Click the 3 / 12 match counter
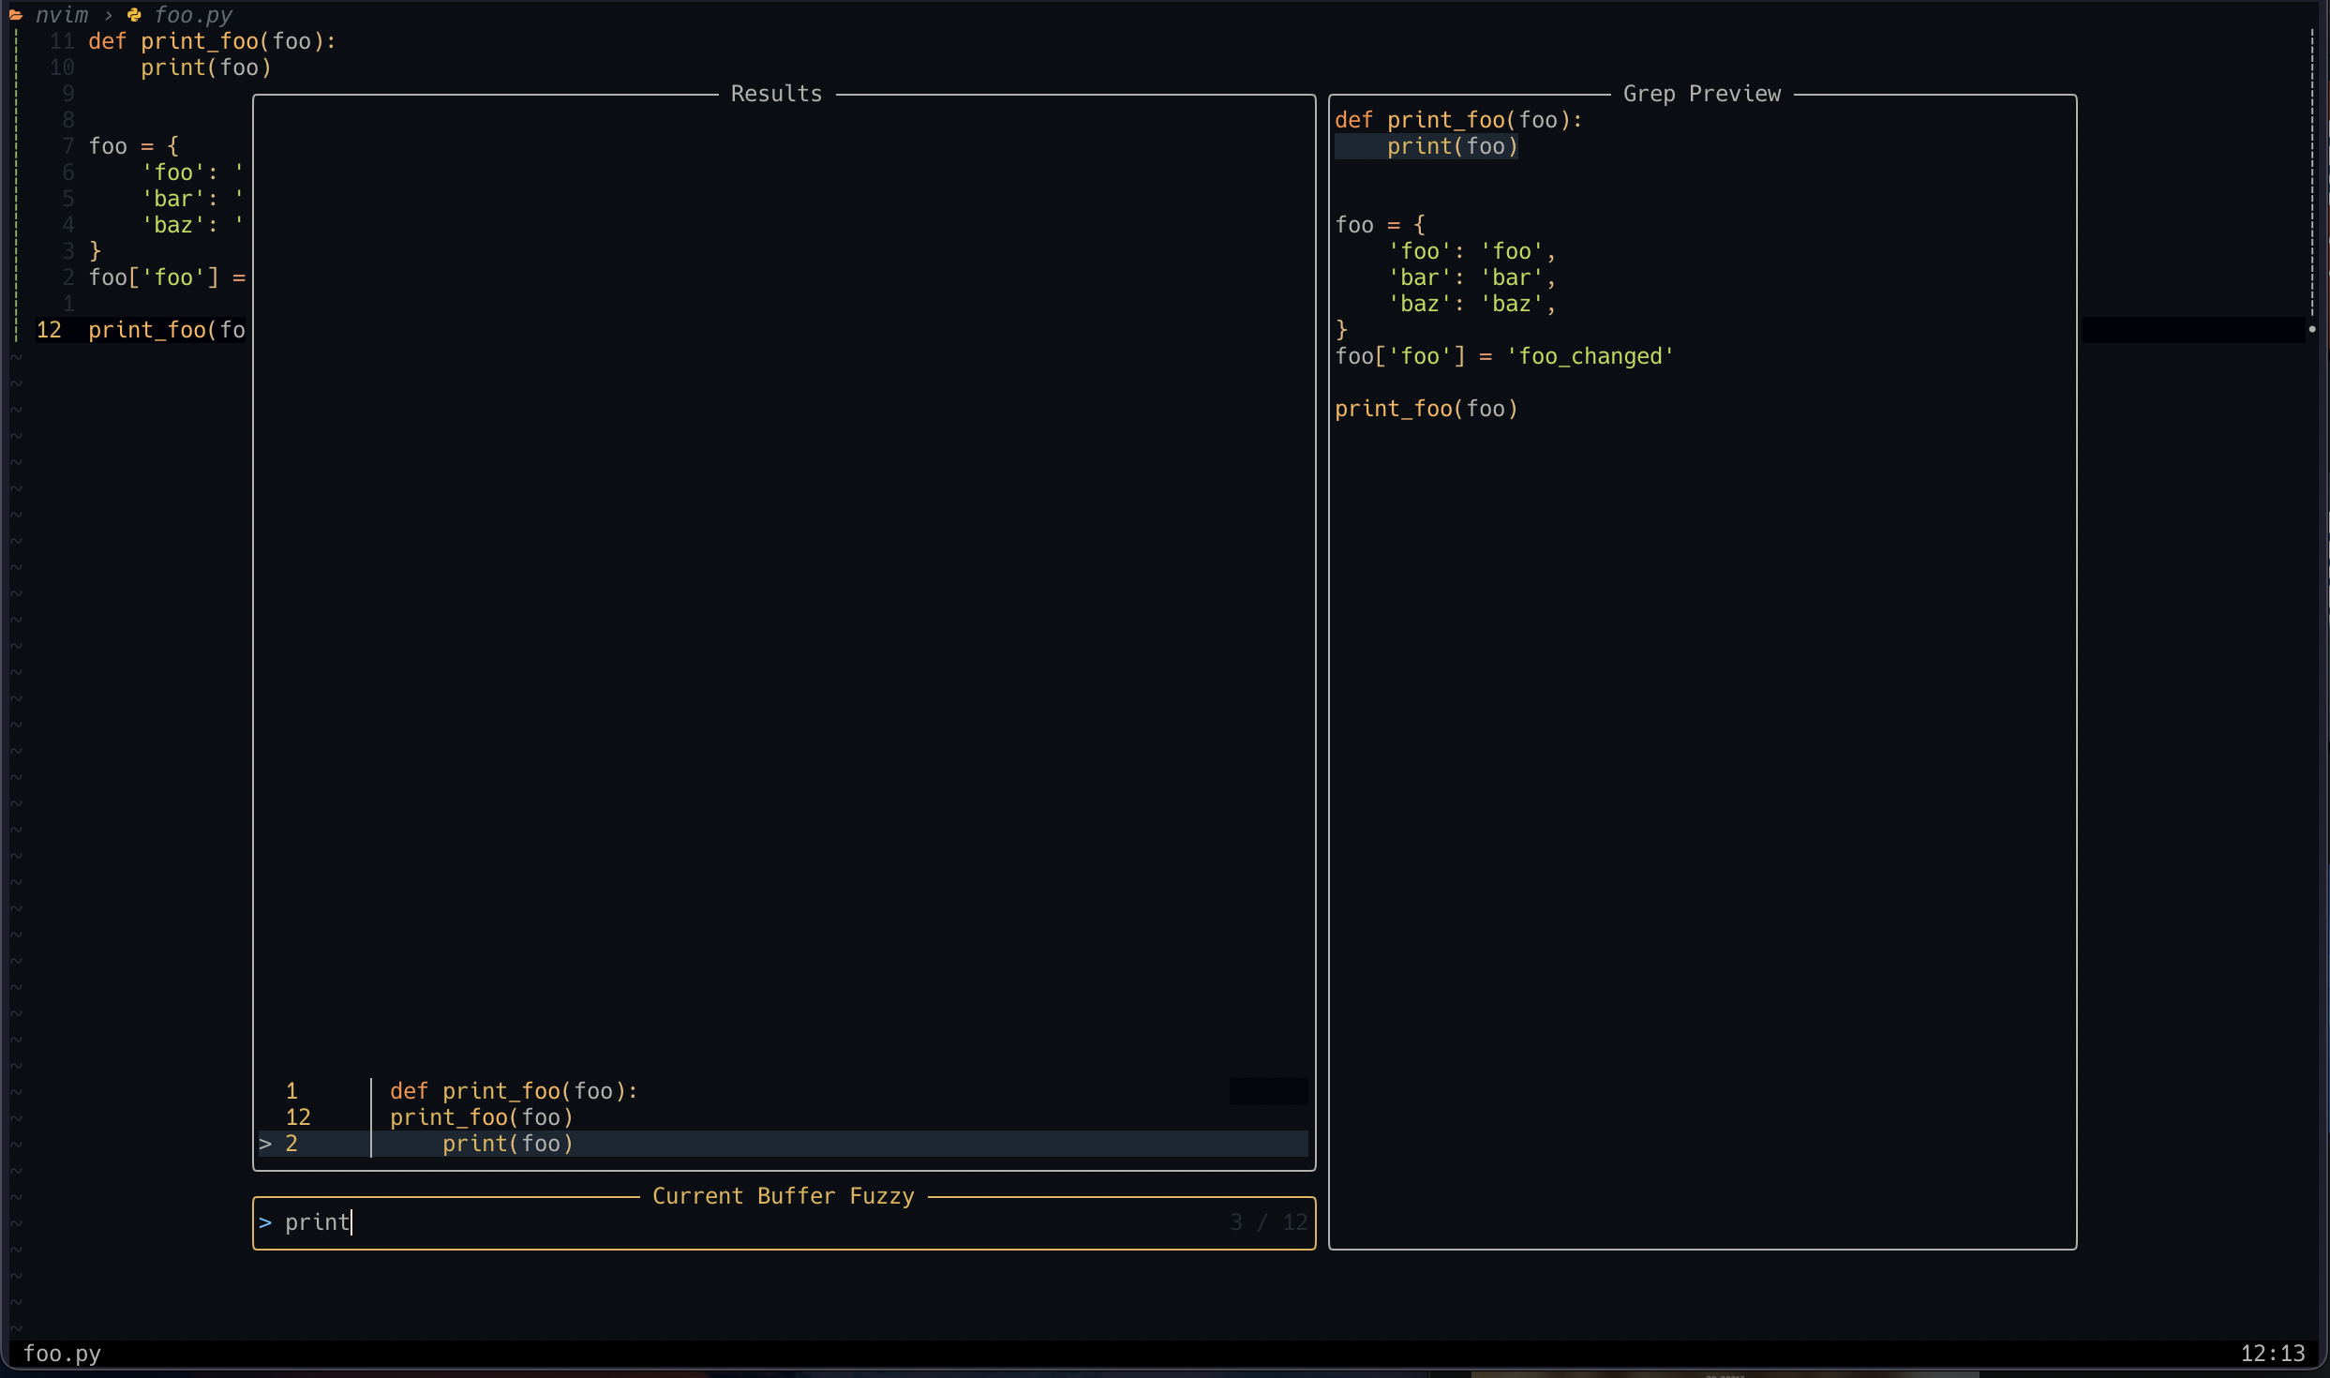2330x1378 pixels. click(x=1266, y=1221)
